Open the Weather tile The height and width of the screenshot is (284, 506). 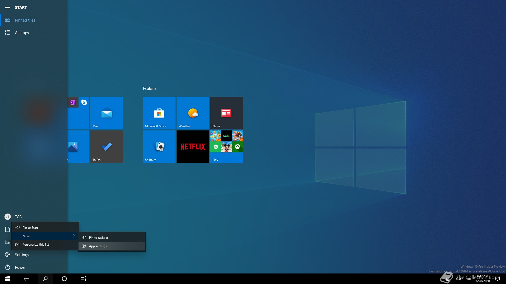pyautogui.click(x=193, y=113)
